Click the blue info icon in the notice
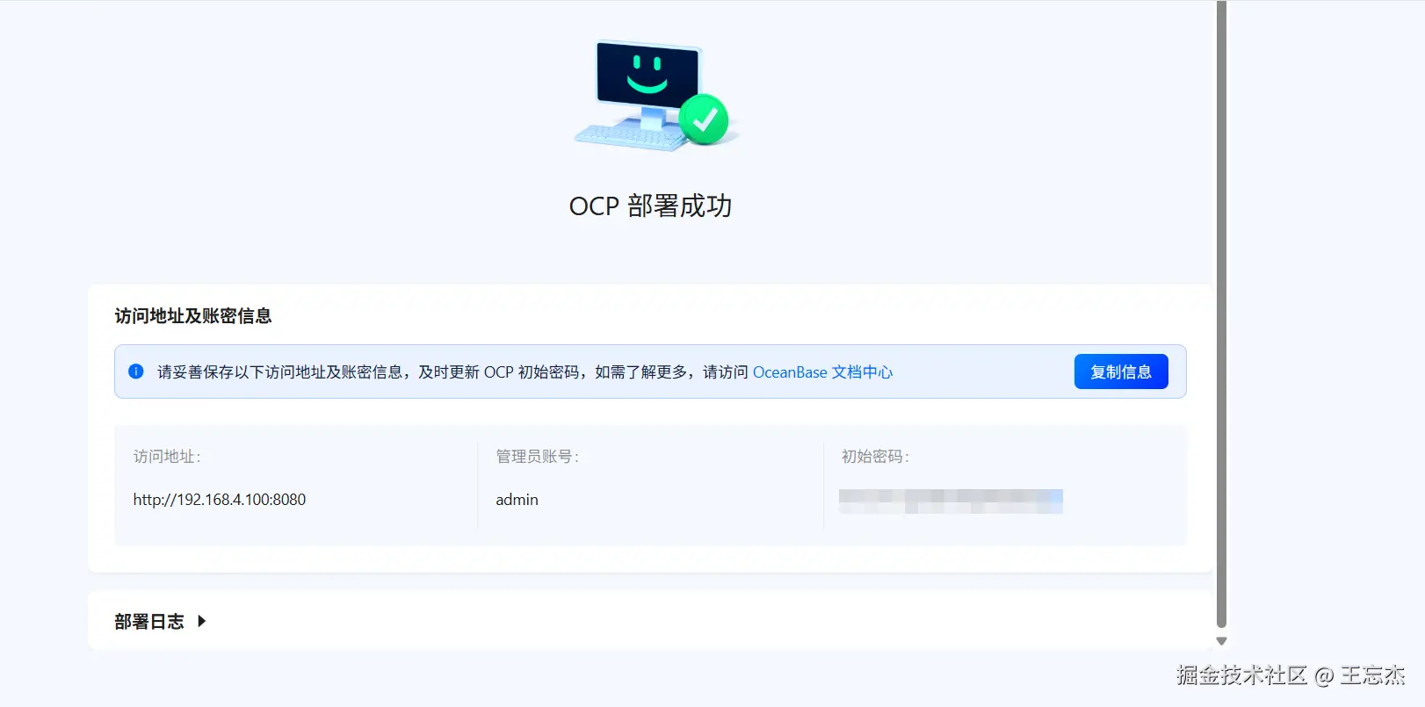Screen dimensions: 1425x707 [x=136, y=372]
